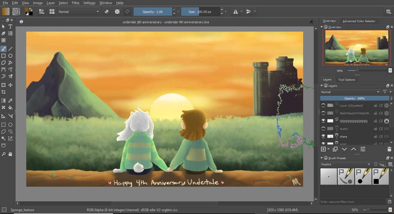Image resolution: width=394 pixels, height=214 pixels.
Task: Lock the chara layer
Action: pyautogui.click(x=375, y=136)
